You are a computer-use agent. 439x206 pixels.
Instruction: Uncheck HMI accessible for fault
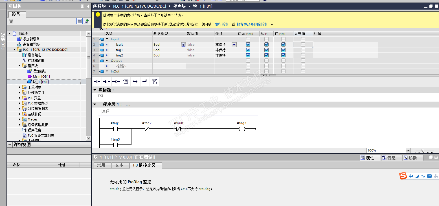pyautogui.click(x=248, y=45)
